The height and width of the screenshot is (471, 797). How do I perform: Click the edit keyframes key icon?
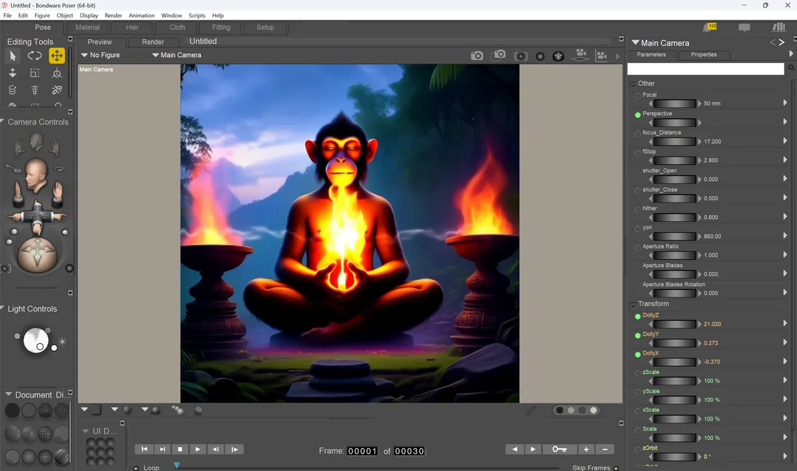(x=559, y=449)
